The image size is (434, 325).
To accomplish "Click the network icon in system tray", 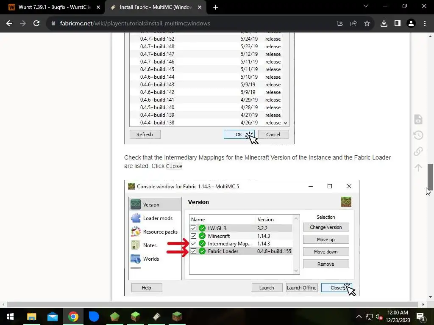I will (x=369, y=317).
